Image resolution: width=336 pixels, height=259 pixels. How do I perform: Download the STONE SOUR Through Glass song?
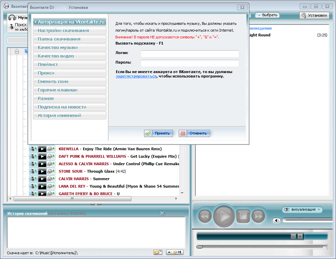[33, 171]
